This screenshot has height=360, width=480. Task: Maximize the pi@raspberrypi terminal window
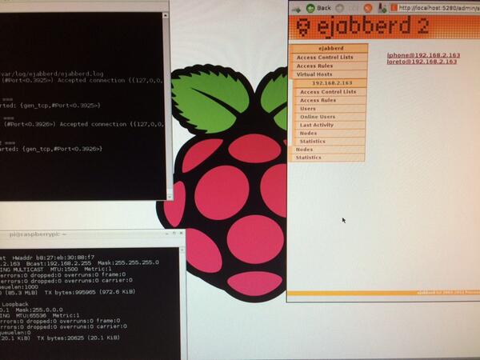point(174,234)
